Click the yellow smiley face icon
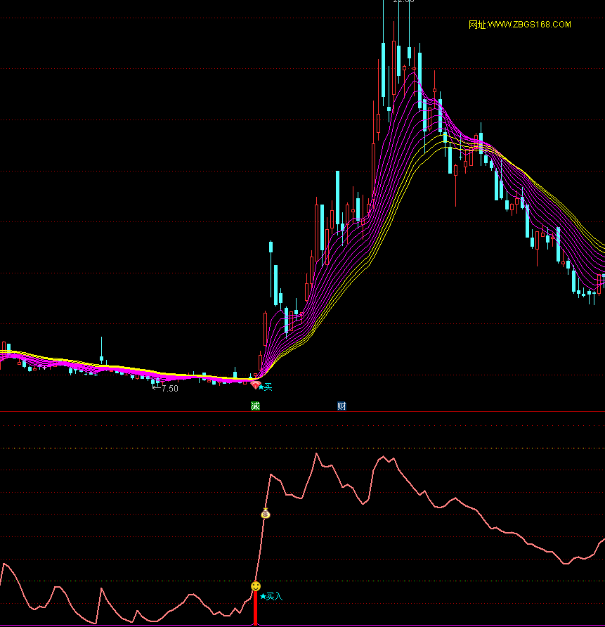 click(256, 586)
